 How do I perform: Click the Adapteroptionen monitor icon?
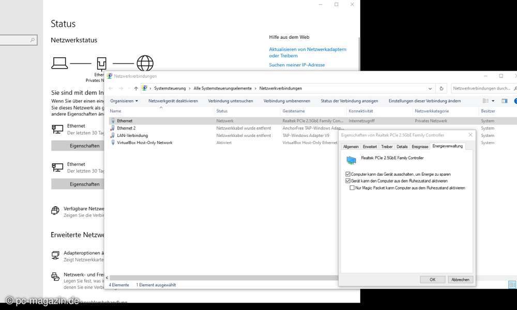point(55,255)
